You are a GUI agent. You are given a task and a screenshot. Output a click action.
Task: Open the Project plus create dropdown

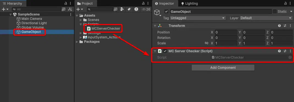(80, 9)
